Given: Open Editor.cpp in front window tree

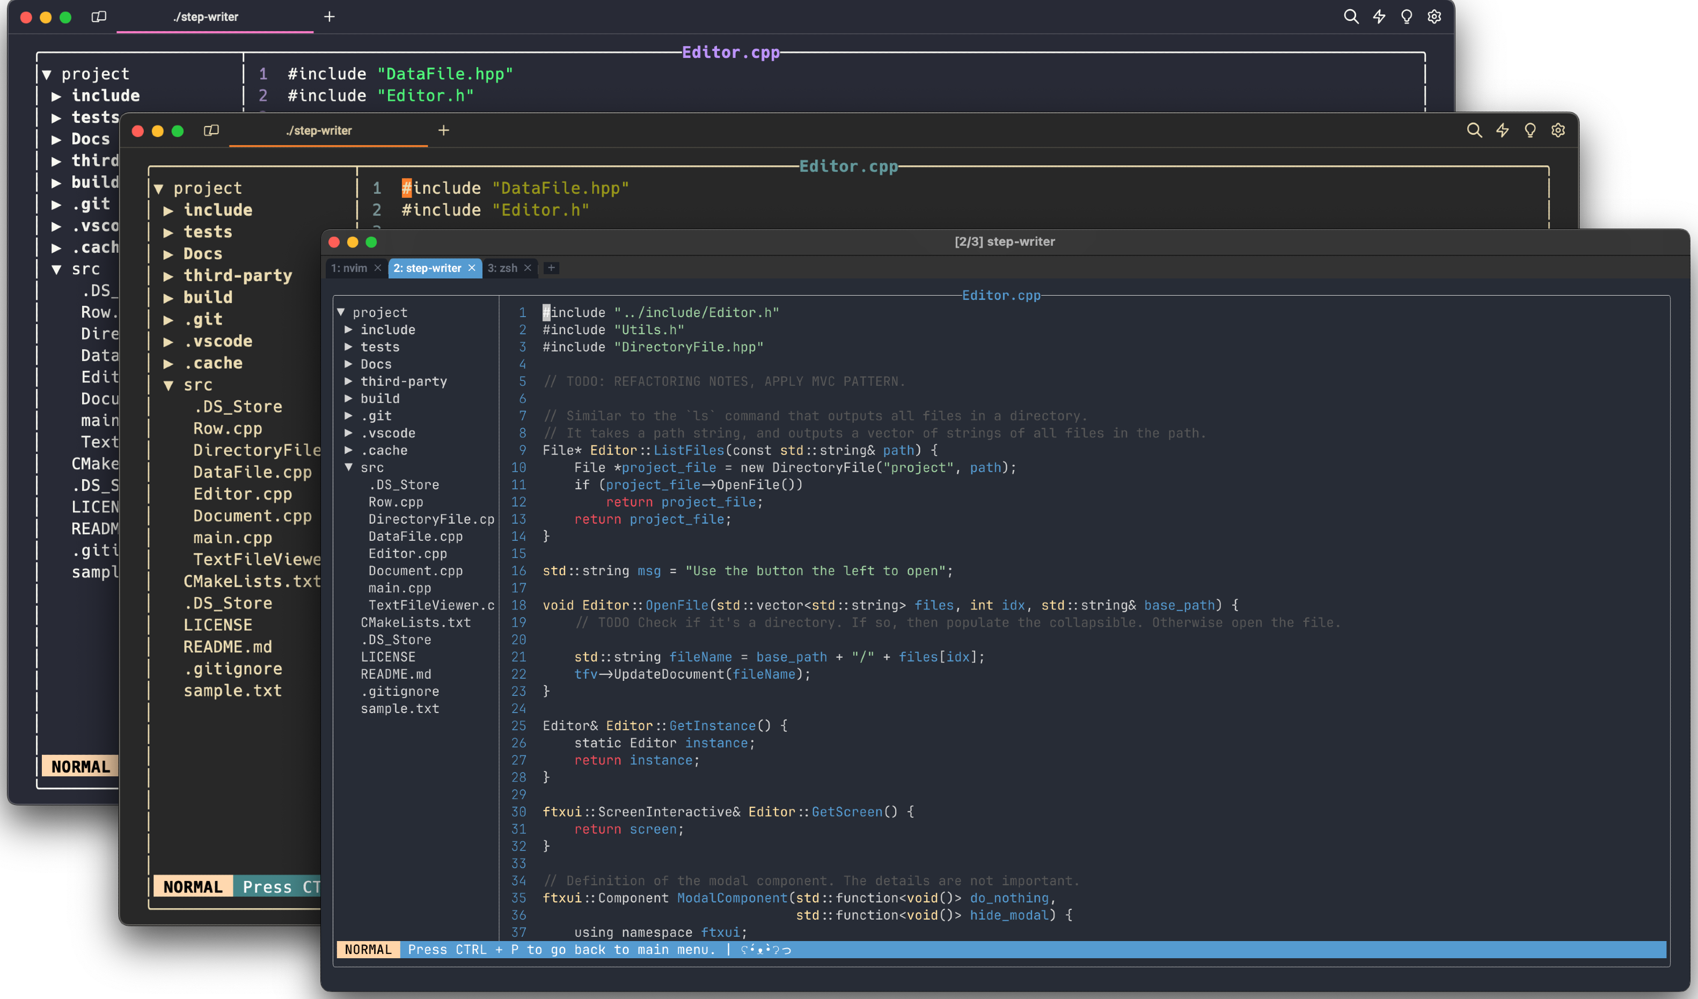Looking at the screenshot, I should point(407,554).
